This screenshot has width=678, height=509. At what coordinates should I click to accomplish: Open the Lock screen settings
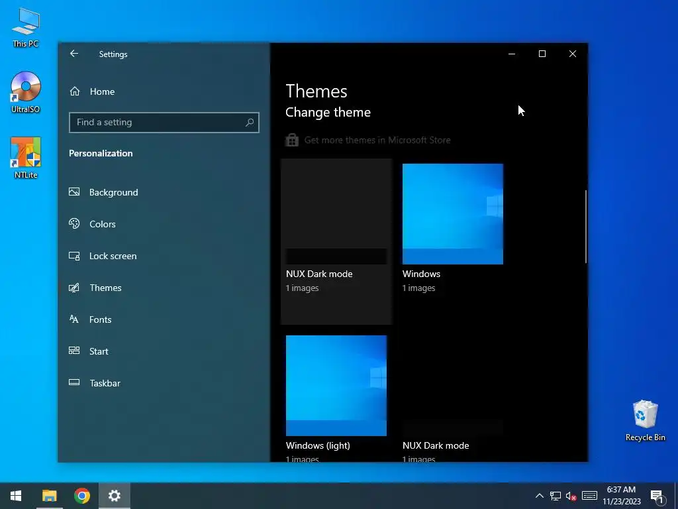164,256
